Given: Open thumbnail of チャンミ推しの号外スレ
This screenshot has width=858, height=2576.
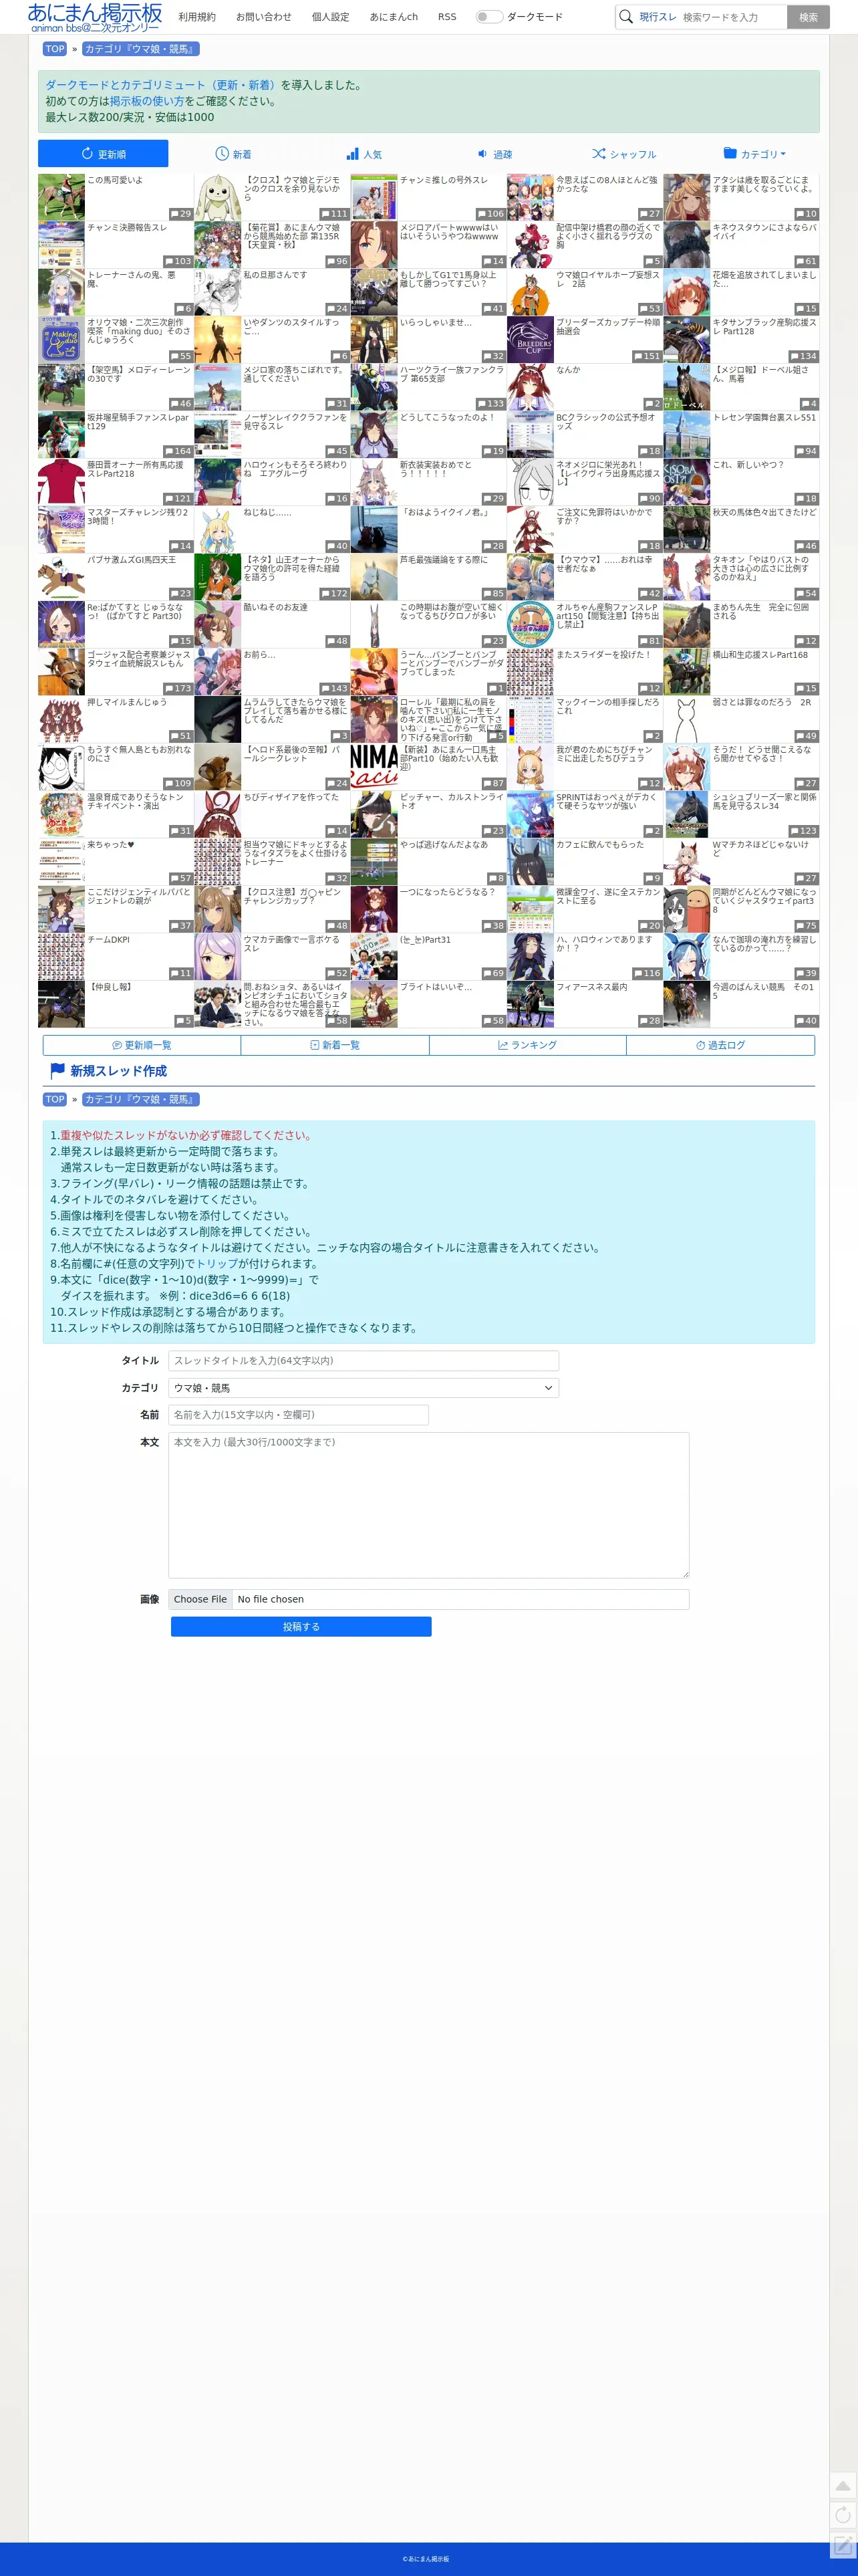Looking at the screenshot, I should [x=374, y=197].
